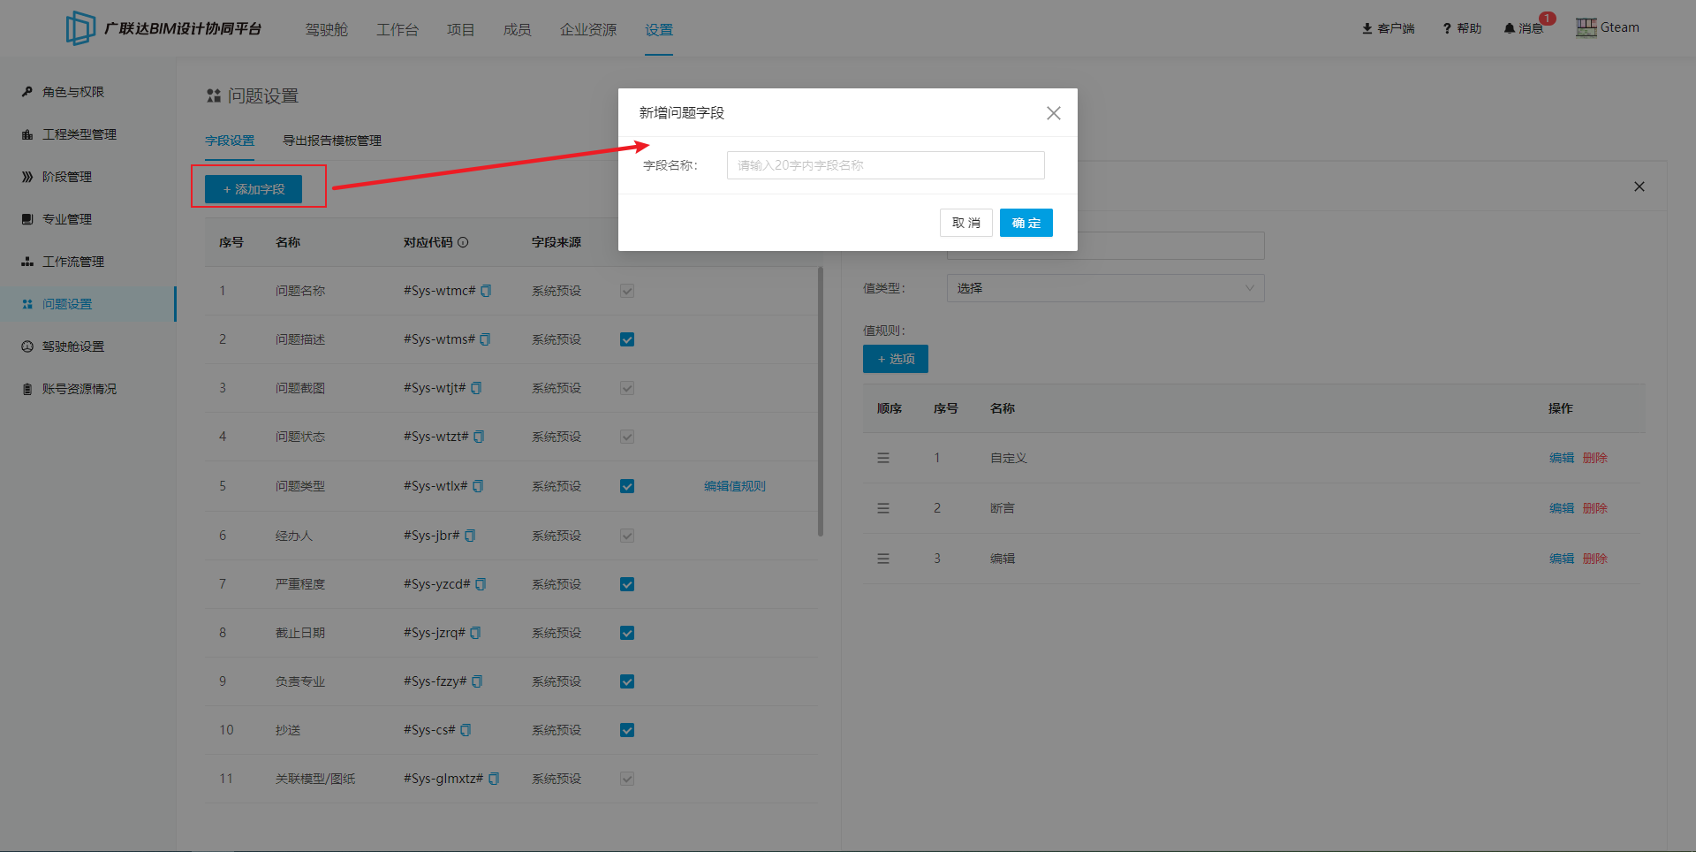Copy the #Sys-wtlx# field code

coord(478,486)
